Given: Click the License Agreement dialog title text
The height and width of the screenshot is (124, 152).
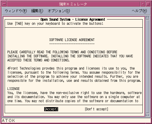Looking at the screenshot, I should click(73, 20).
